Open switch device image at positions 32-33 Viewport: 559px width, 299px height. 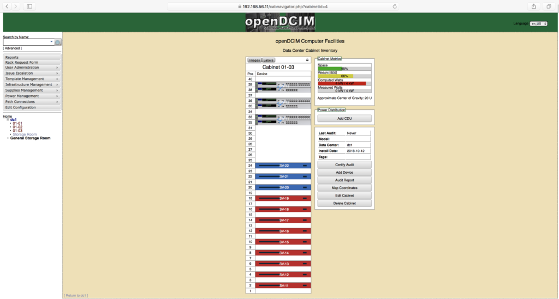point(283,120)
